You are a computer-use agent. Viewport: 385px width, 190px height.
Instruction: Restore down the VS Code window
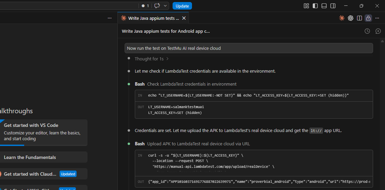tap(362, 6)
